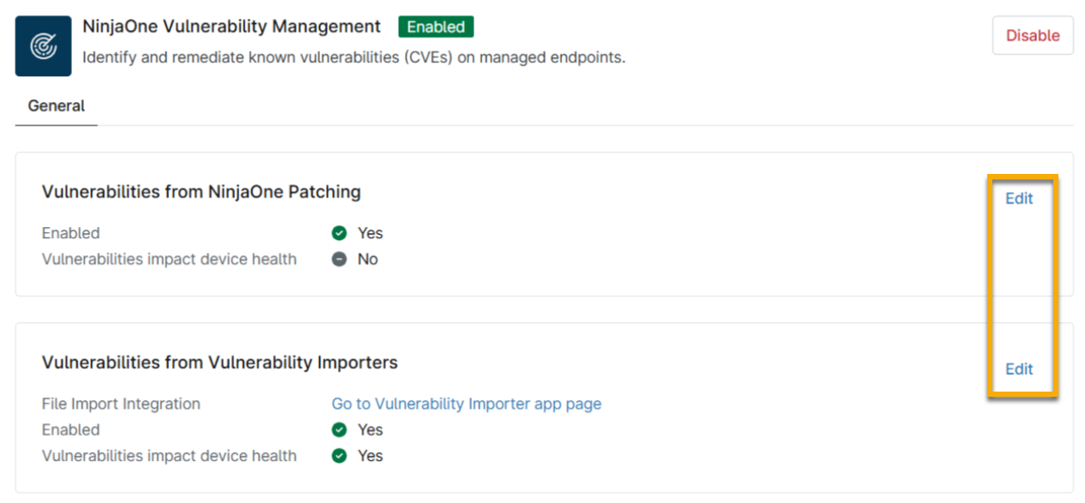Click green check icon for NinjaOne Patching Enabled
The height and width of the screenshot is (503, 1085).
point(340,233)
